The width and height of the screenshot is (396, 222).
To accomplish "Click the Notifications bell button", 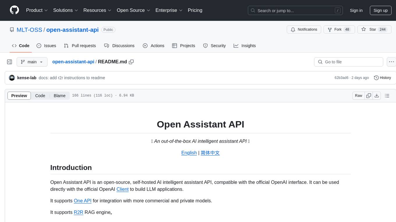I will click(304, 30).
